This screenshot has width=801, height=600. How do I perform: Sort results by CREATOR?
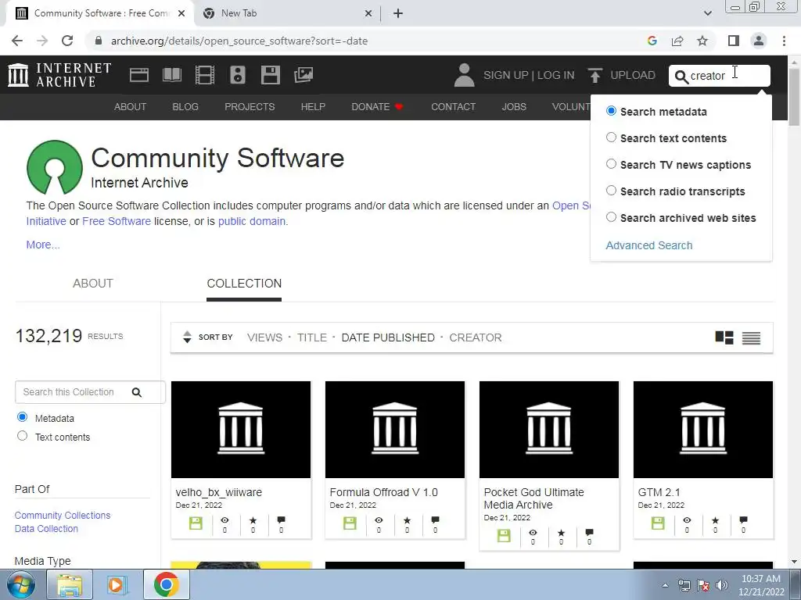(x=476, y=337)
